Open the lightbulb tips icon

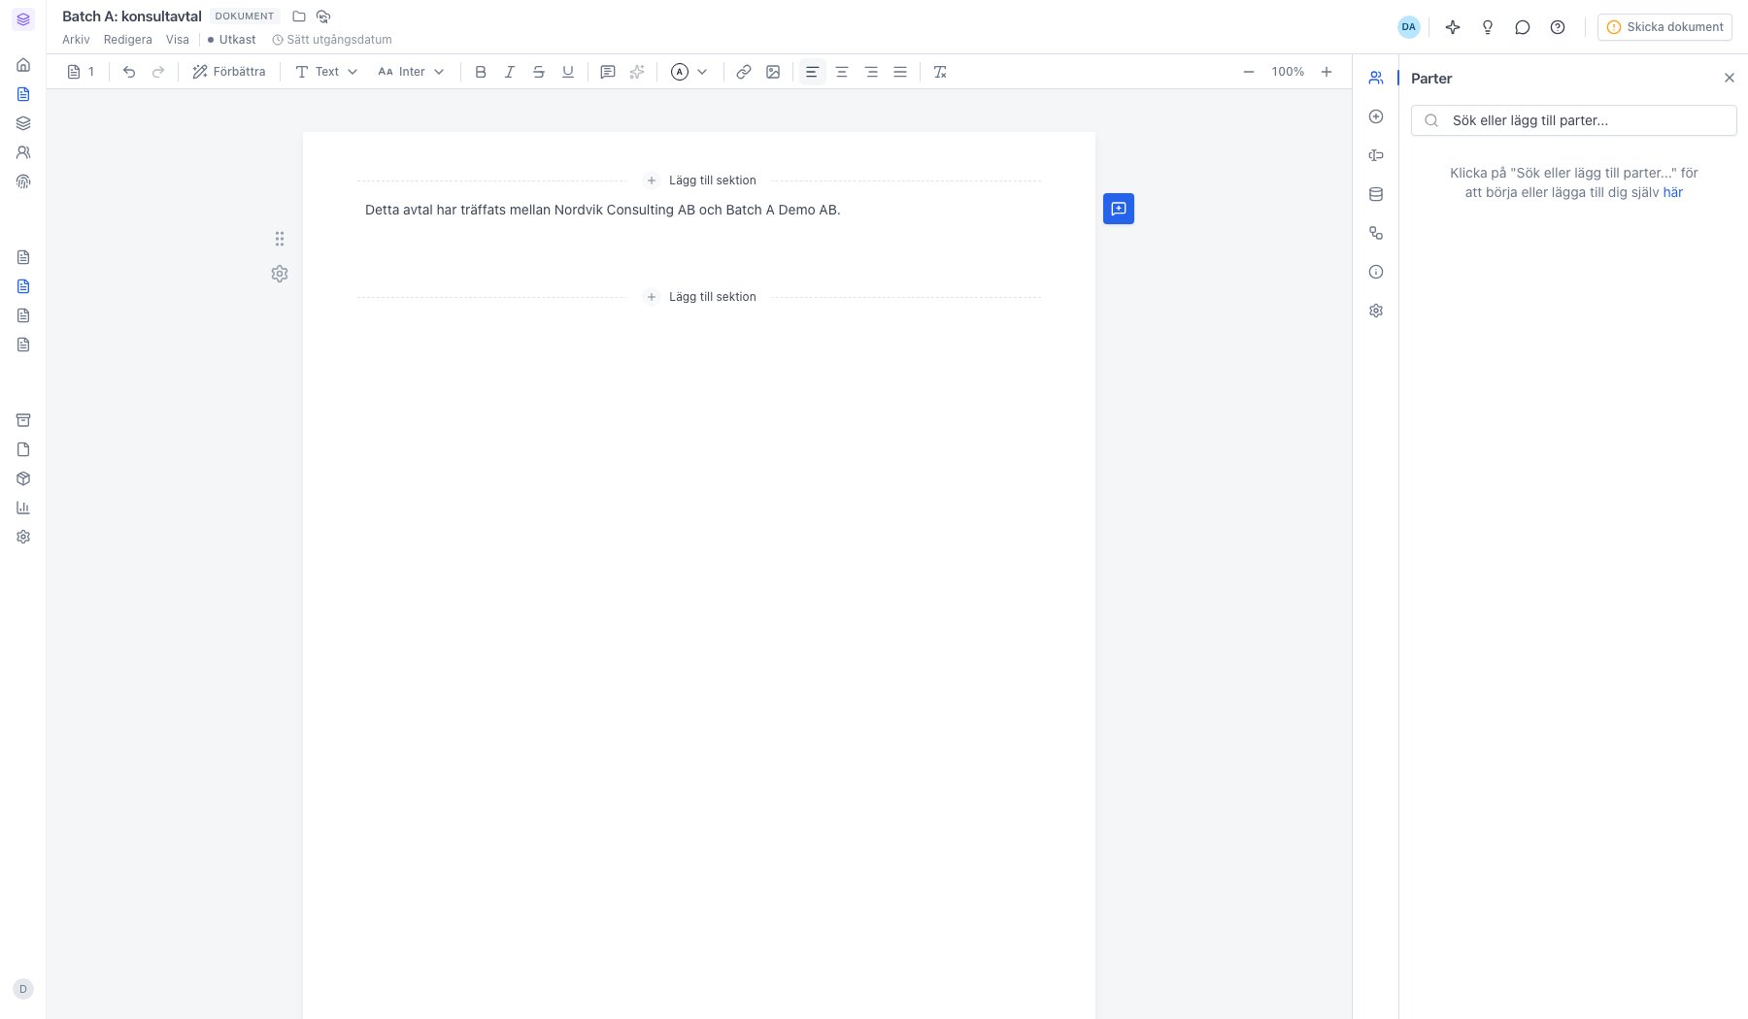[x=1488, y=27]
